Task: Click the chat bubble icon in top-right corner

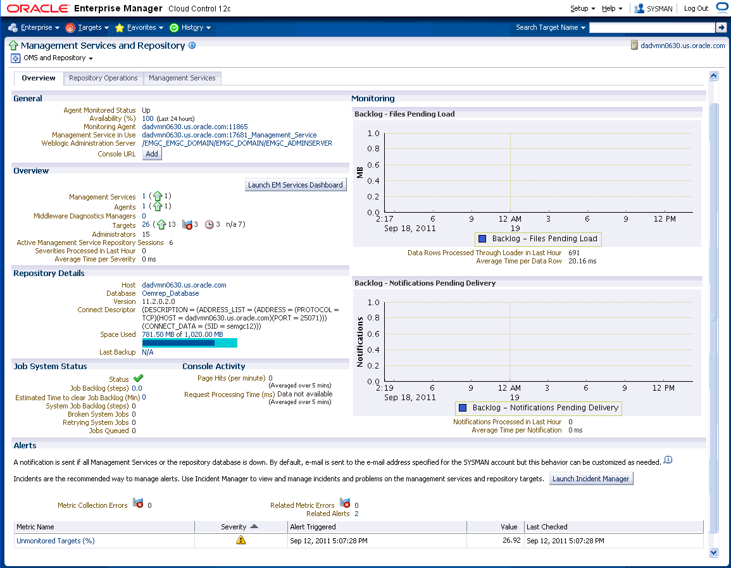Action: (722, 8)
